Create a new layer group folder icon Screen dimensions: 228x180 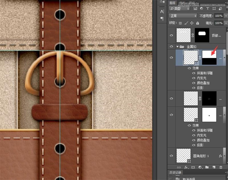(207, 167)
